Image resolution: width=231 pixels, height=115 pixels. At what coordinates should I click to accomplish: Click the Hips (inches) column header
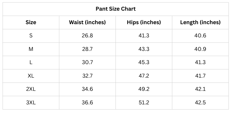(144, 22)
